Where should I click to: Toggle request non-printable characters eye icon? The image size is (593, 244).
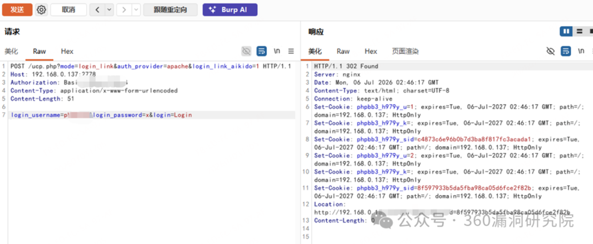point(246,51)
